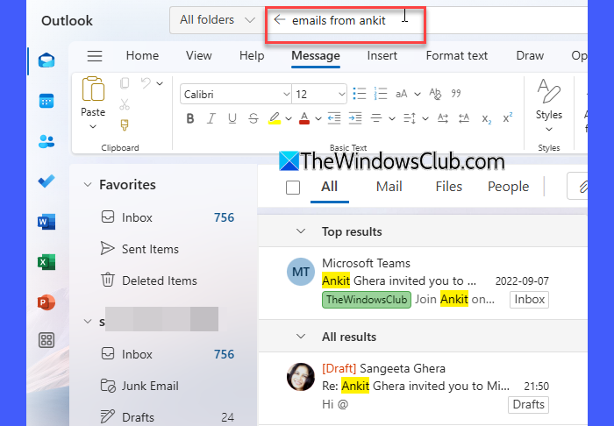Viewport: 614px width, 426px height.
Task: Collapse the blurred account folder group
Action: point(88,322)
